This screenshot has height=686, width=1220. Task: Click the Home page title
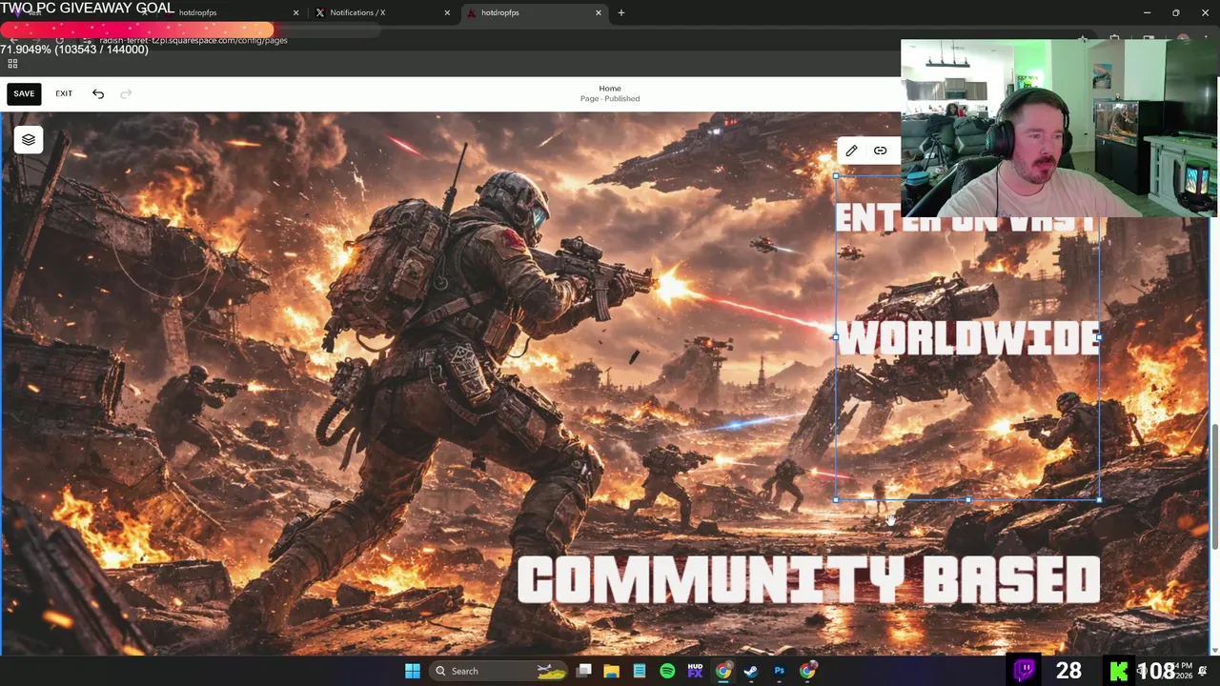(610, 89)
